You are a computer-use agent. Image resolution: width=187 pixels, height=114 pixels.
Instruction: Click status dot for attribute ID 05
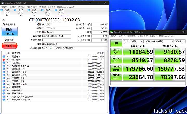(4, 69)
